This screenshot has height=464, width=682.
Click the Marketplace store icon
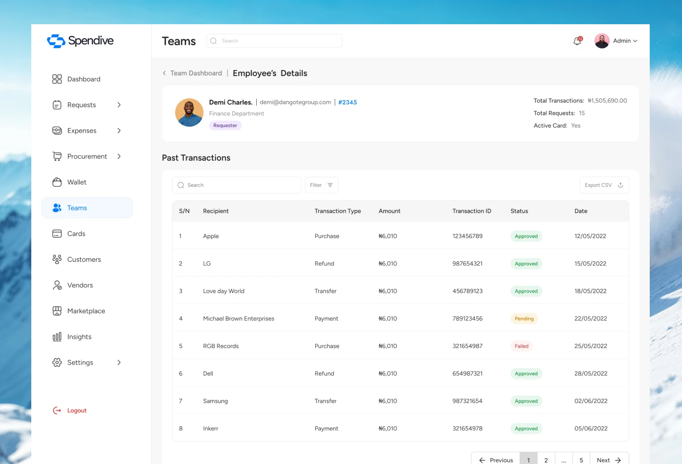coord(57,311)
